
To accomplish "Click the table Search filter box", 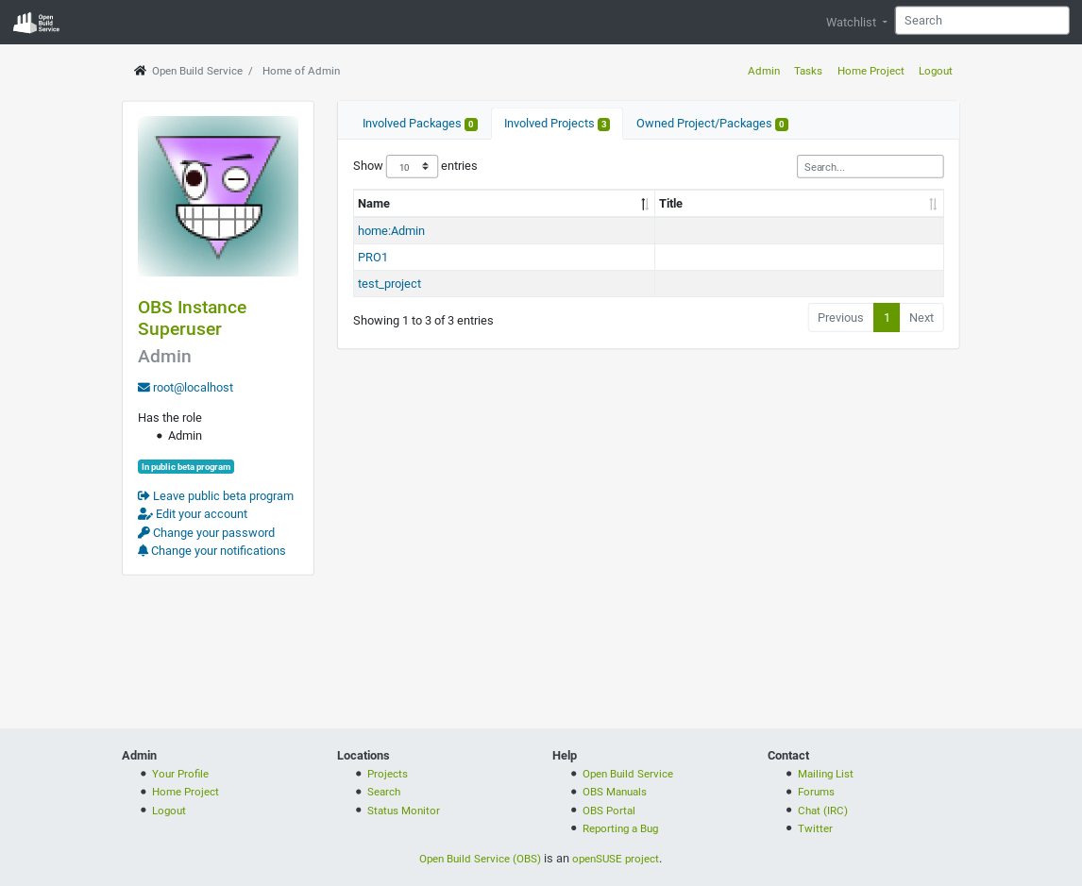I will coord(870,166).
